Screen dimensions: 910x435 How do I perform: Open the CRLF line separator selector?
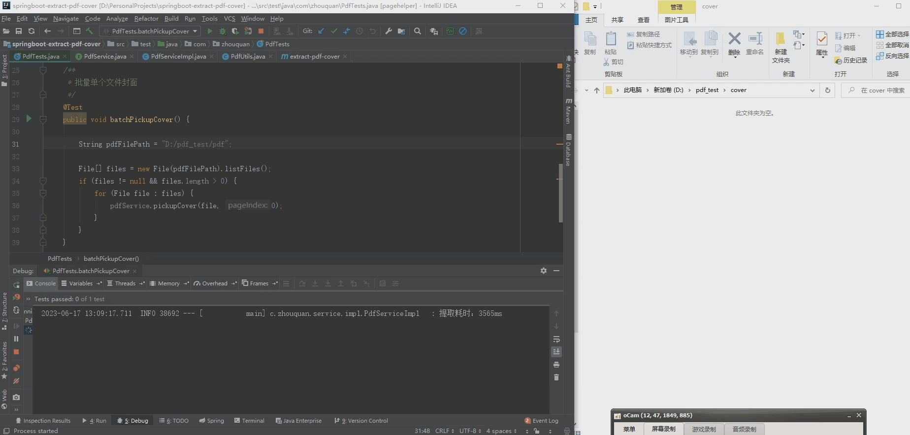(x=445, y=431)
